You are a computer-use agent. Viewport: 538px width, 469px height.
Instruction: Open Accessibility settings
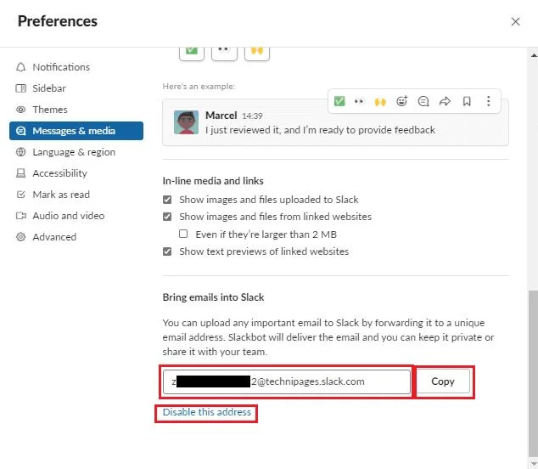tap(76, 173)
